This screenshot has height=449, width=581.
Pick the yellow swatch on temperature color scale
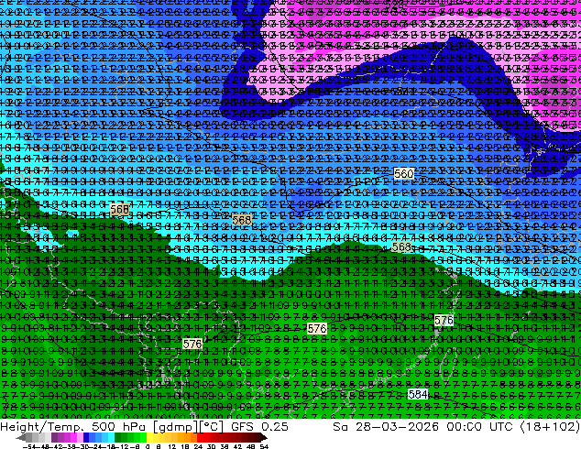[x=149, y=438]
